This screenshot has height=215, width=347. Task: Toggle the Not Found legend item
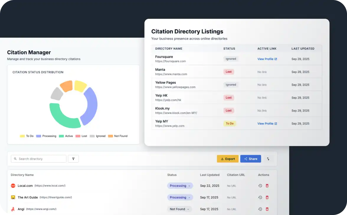pos(117,136)
